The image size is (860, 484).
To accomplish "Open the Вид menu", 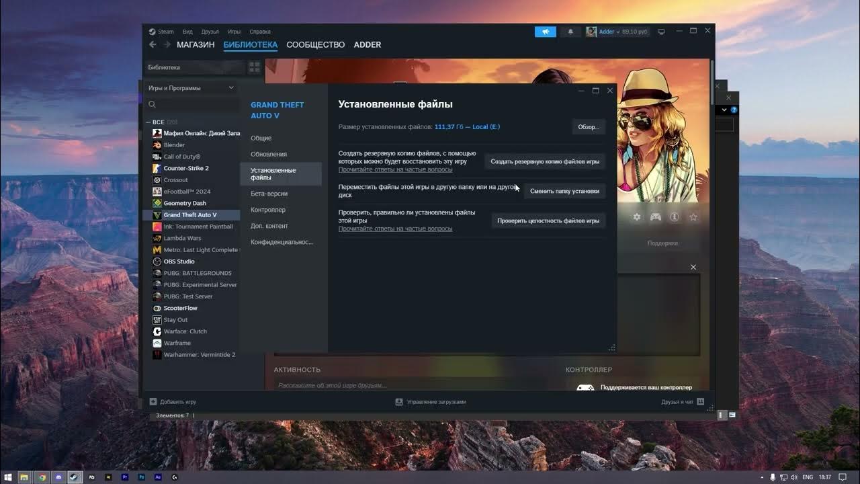I will click(187, 32).
